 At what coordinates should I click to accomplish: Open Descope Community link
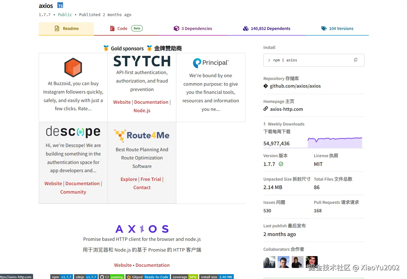[x=73, y=192]
